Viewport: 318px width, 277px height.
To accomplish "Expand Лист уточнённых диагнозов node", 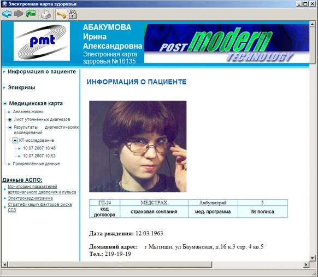I will click(10, 120).
